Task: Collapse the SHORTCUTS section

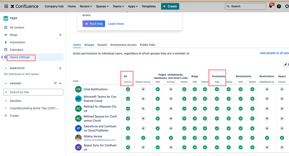Action: (6, 68)
